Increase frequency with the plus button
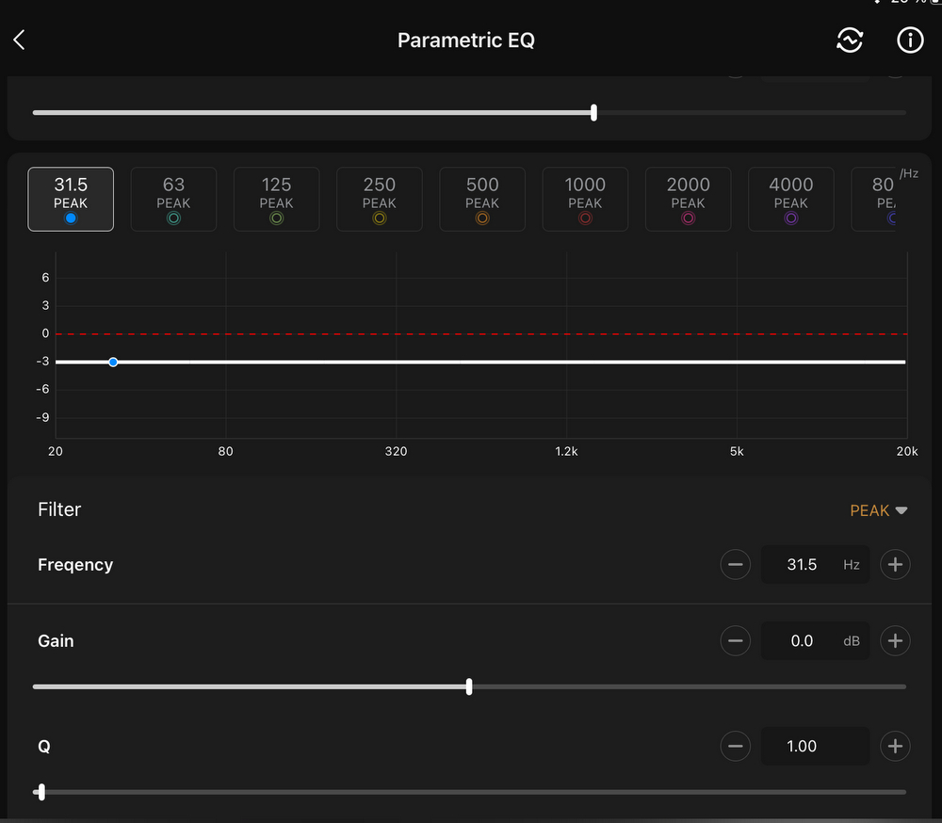This screenshot has height=823, width=942. tap(895, 565)
